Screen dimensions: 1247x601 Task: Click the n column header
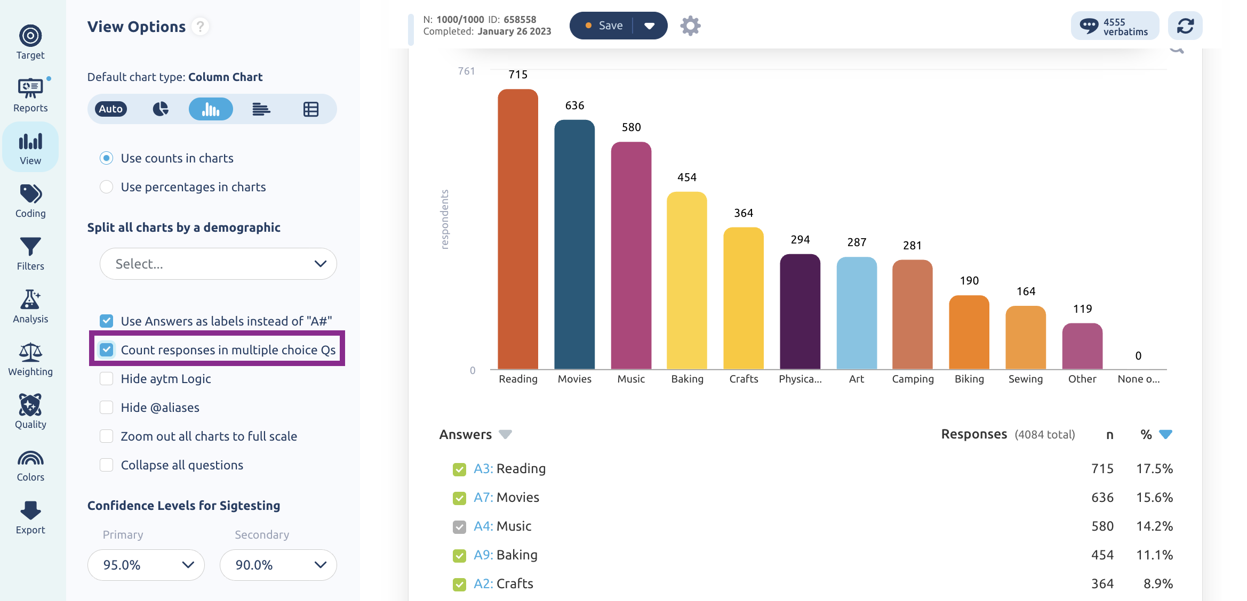pos(1110,435)
